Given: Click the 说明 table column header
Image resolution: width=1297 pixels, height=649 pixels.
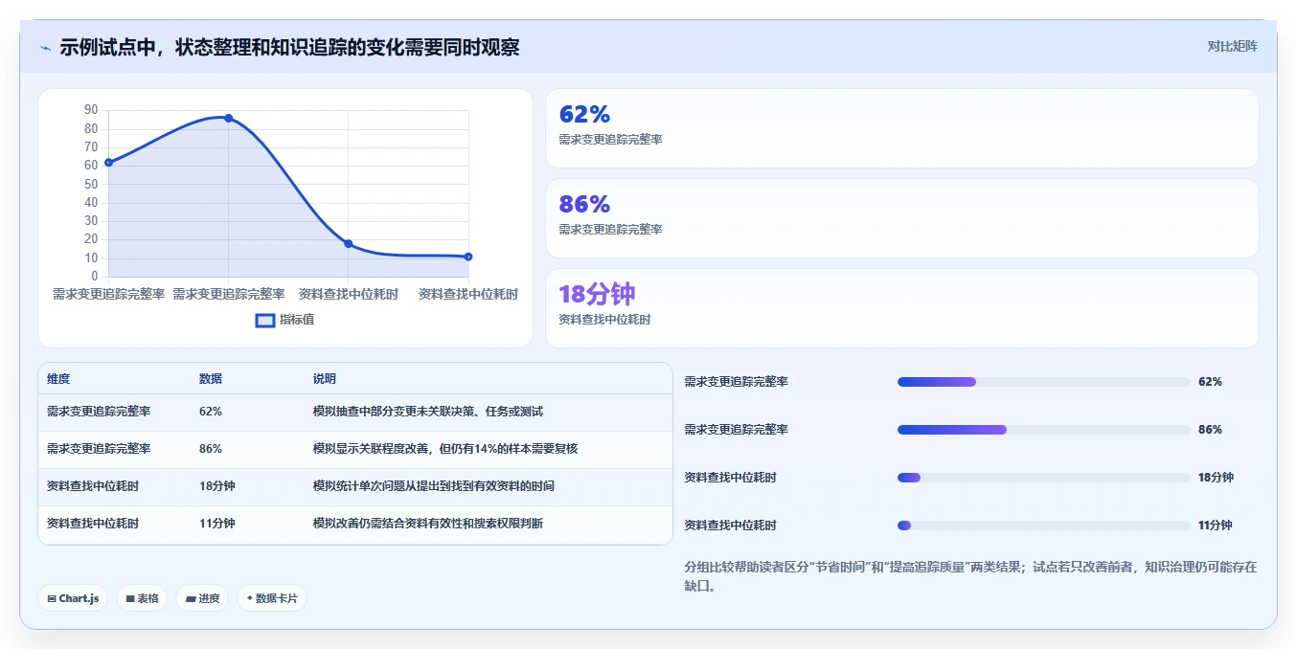Looking at the screenshot, I should tap(325, 379).
